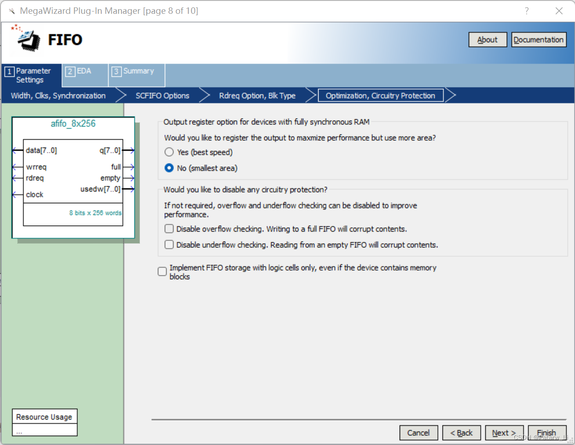Finish the FIFO wizard
The height and width of the screenshot is (445, 575).
tap(547, 433)
